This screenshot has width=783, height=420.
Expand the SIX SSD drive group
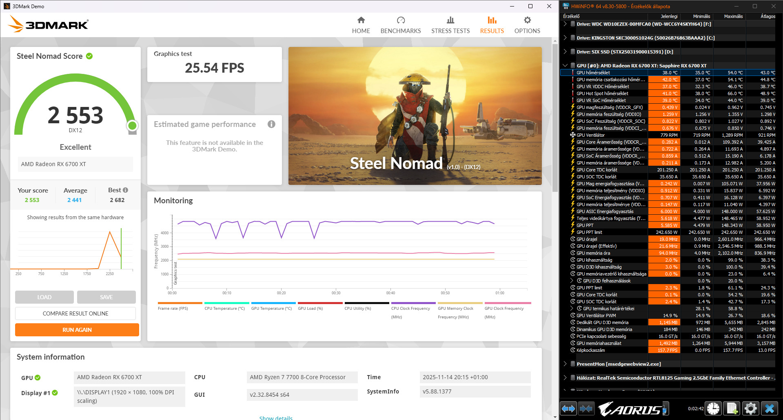point(565,52)
